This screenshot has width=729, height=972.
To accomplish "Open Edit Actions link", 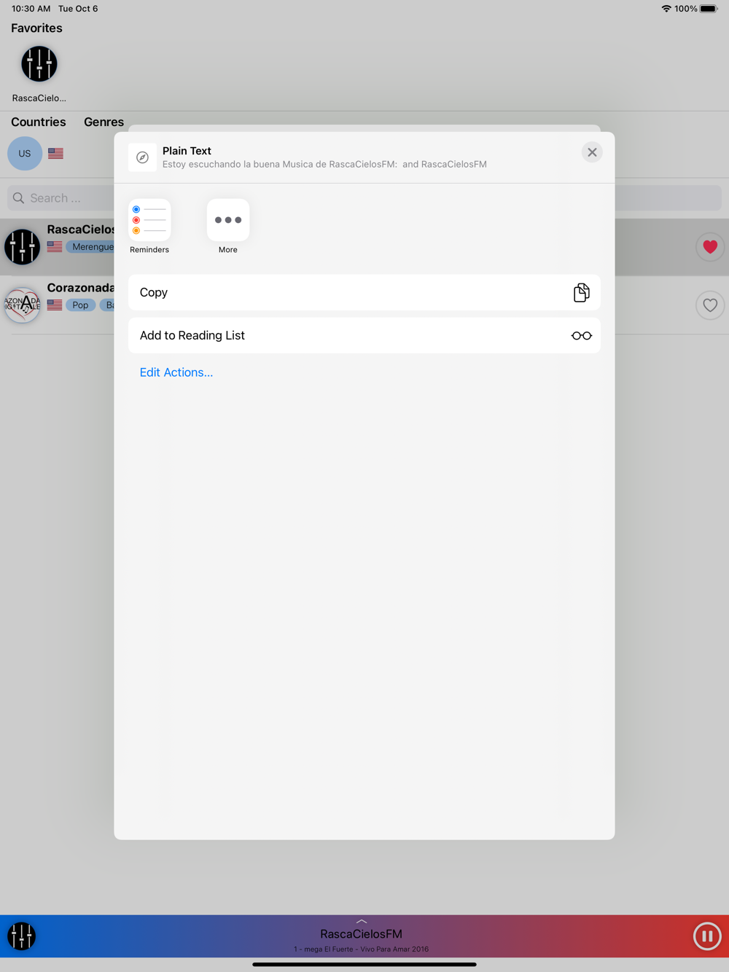I will point(176,372).
